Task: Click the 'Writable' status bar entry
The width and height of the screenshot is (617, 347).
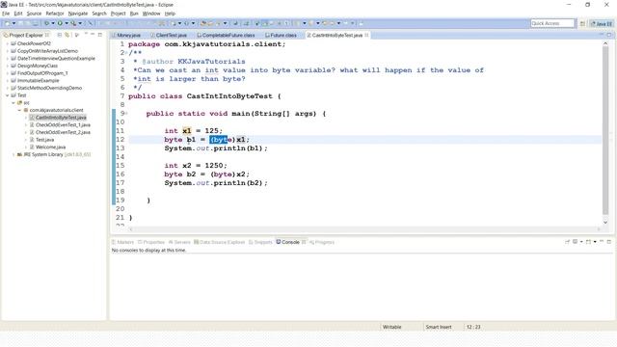Action: (392, 327)
